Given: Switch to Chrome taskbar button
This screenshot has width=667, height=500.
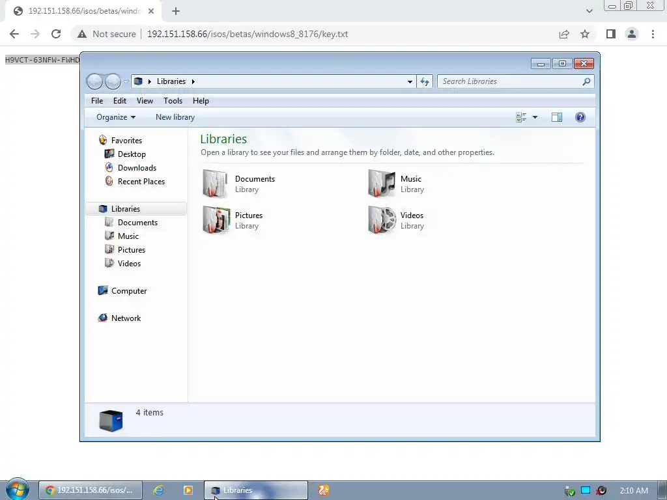Looking at the screenshot, I should [90, 490].
